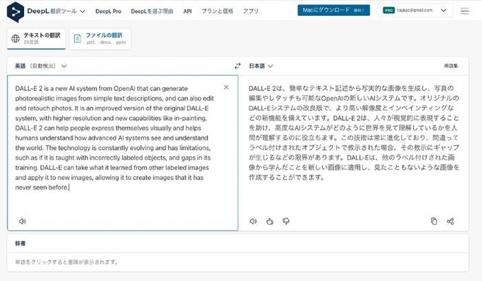Expand the DeepL 翻訳ツール dropdown

pos(83,12)
